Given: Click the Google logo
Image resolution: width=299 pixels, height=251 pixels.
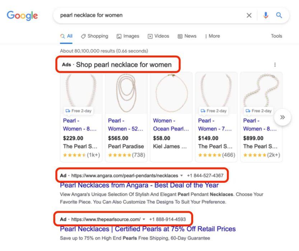Looking at the screenshot, I should [22, 15].
